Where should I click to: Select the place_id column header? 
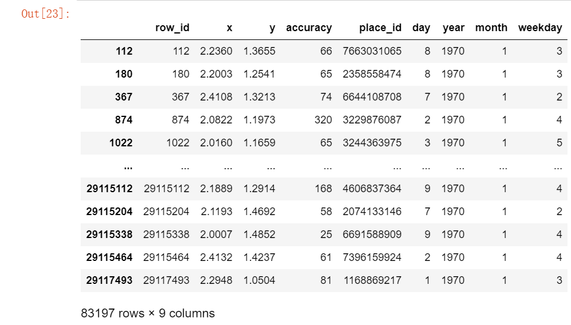click(380, 28)
